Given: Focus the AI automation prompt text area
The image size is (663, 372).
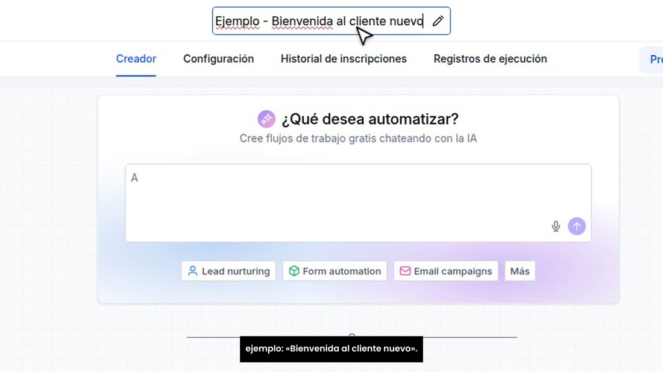Looking at the screenshot, I should point(357,203).
